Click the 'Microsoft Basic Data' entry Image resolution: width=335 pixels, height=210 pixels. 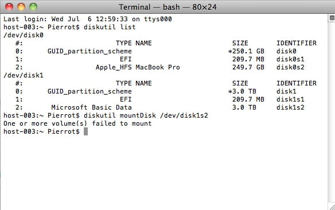point(91,107)
